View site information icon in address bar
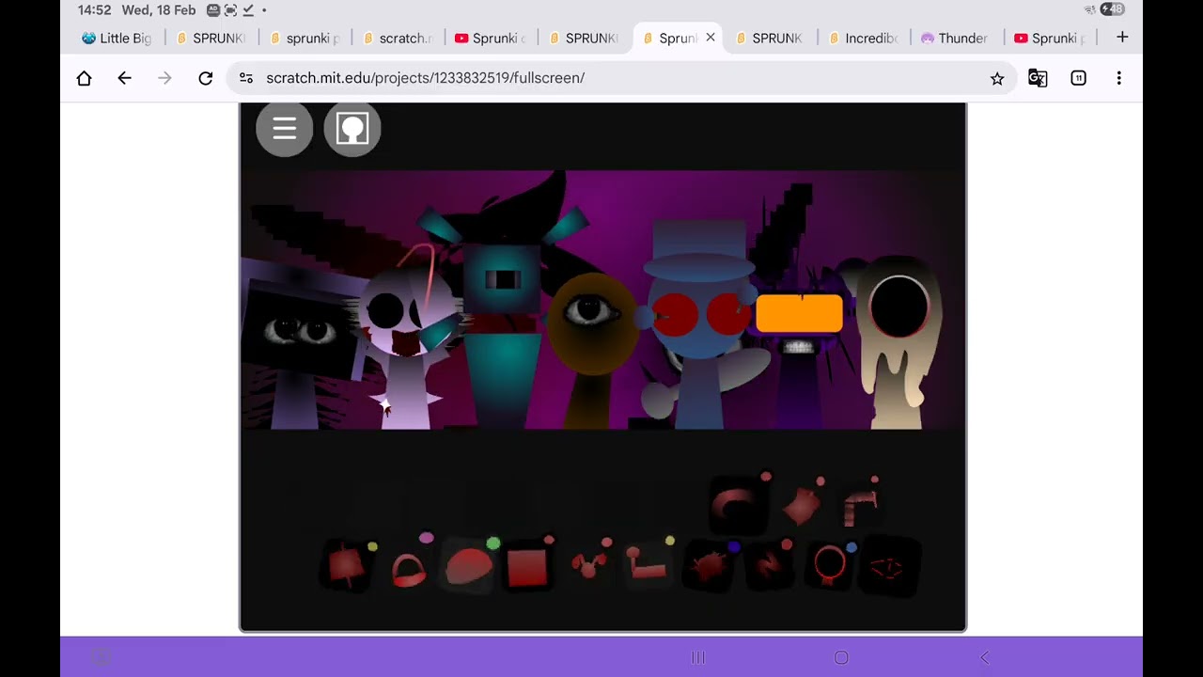Viewport: 1203px width, 677px height. click(245, 78)
